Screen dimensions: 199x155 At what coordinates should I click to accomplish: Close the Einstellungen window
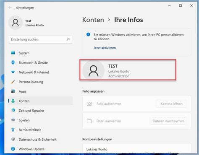191,5
